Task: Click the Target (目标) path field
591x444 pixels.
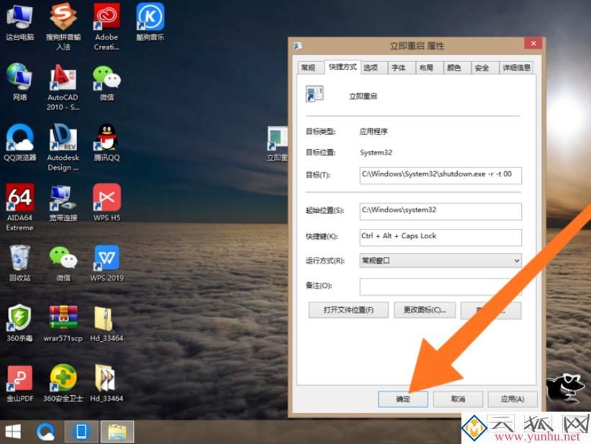Action: [441, 175]
